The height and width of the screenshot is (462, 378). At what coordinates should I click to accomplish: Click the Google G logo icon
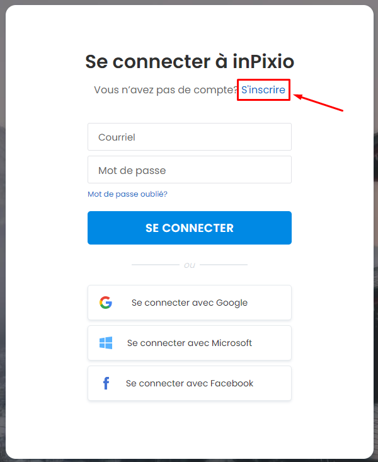pos(106,303)
